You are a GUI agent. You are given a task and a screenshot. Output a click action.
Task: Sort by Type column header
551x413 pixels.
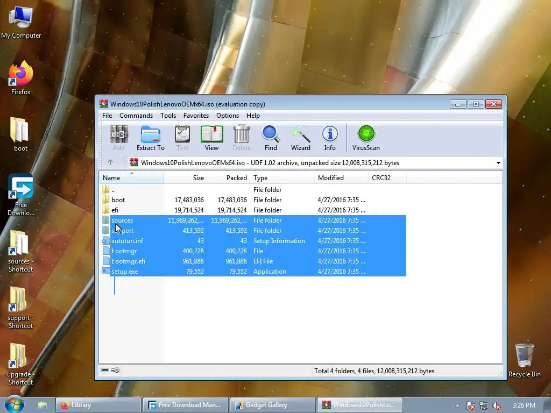coord(282,177)
